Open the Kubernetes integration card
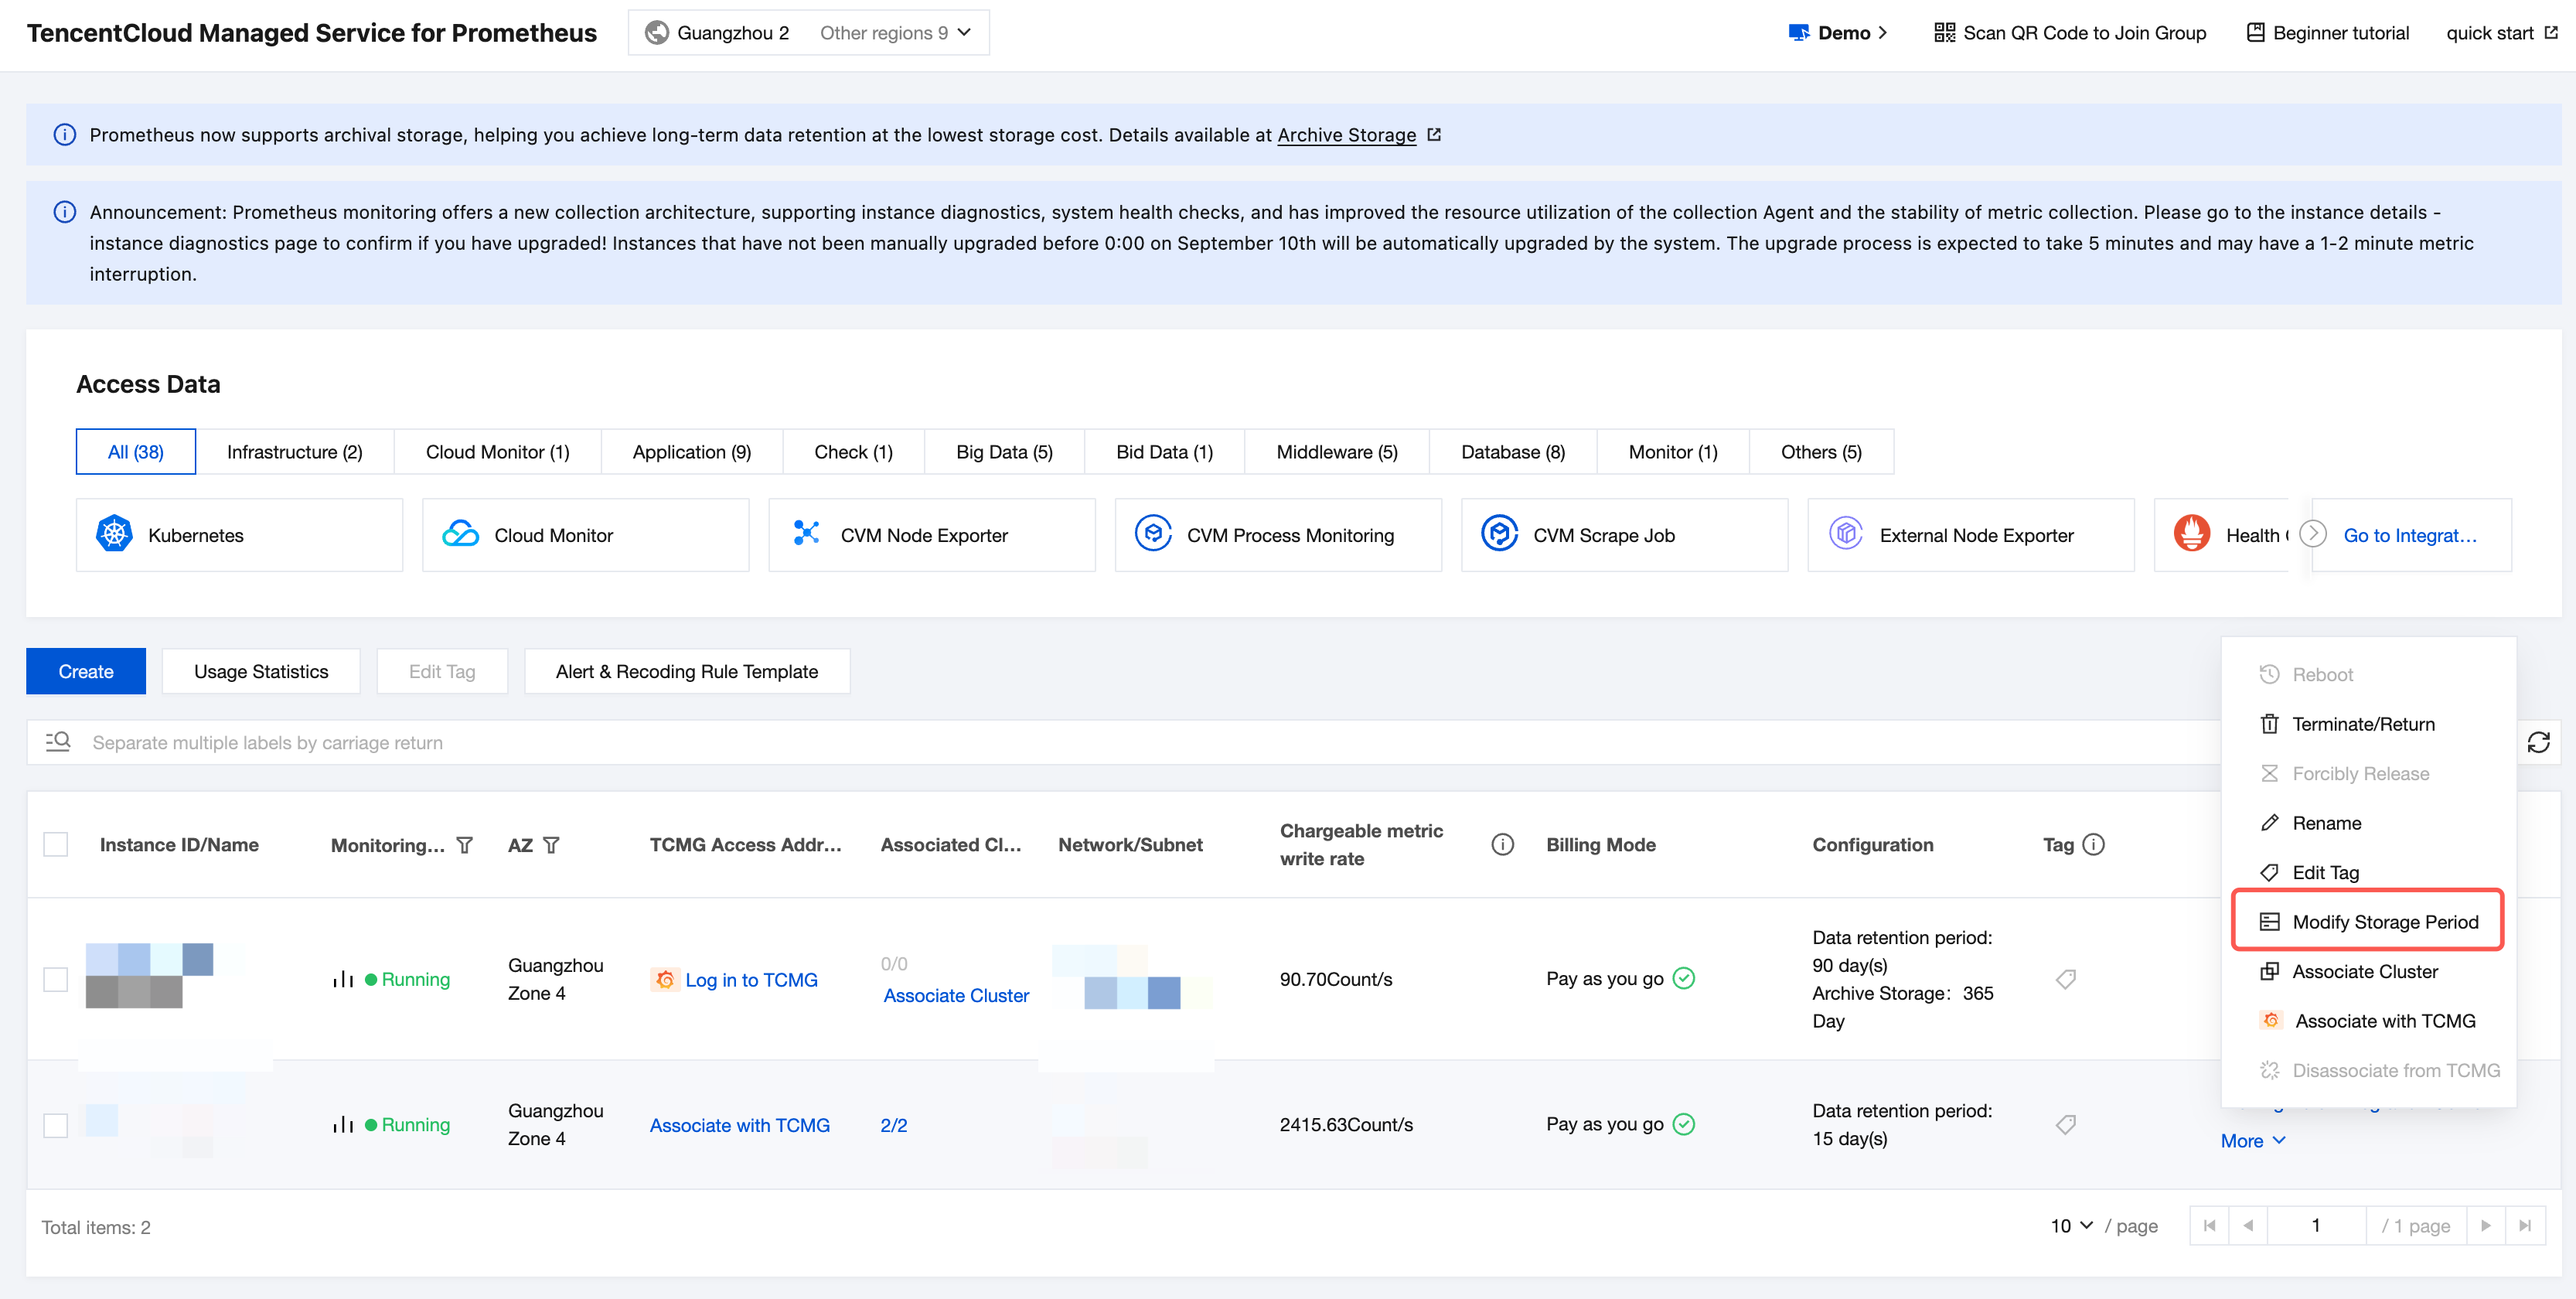The height and width of the screenshot is (1299, 2576). 239,535
